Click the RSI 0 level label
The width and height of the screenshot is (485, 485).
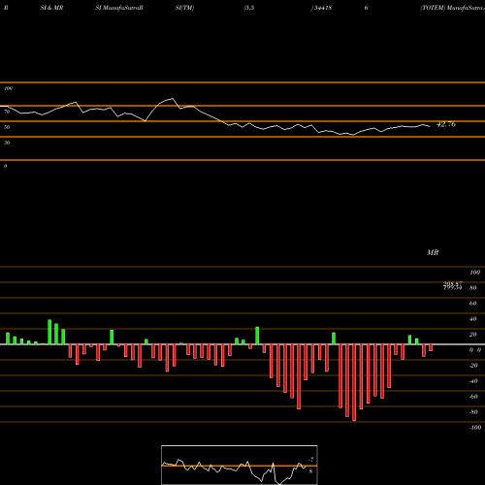pyautogui.click(x=5, y=166)
